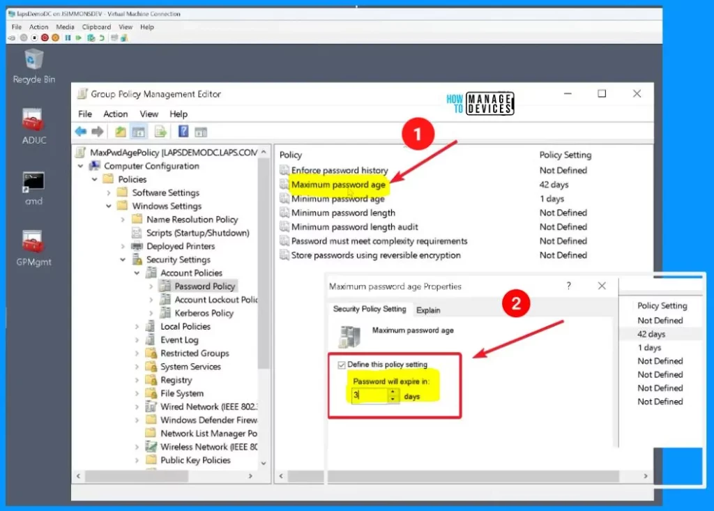The image size is (714, 511).
Task: Click the orange Save VM state icon
Action: coord(56,38)
